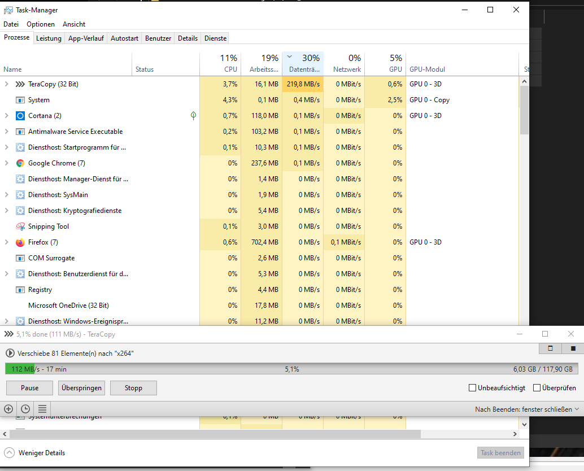584x471 pixels.
Task: Switch to the App-Verlauf tab
Action: [x=86, y=38]
